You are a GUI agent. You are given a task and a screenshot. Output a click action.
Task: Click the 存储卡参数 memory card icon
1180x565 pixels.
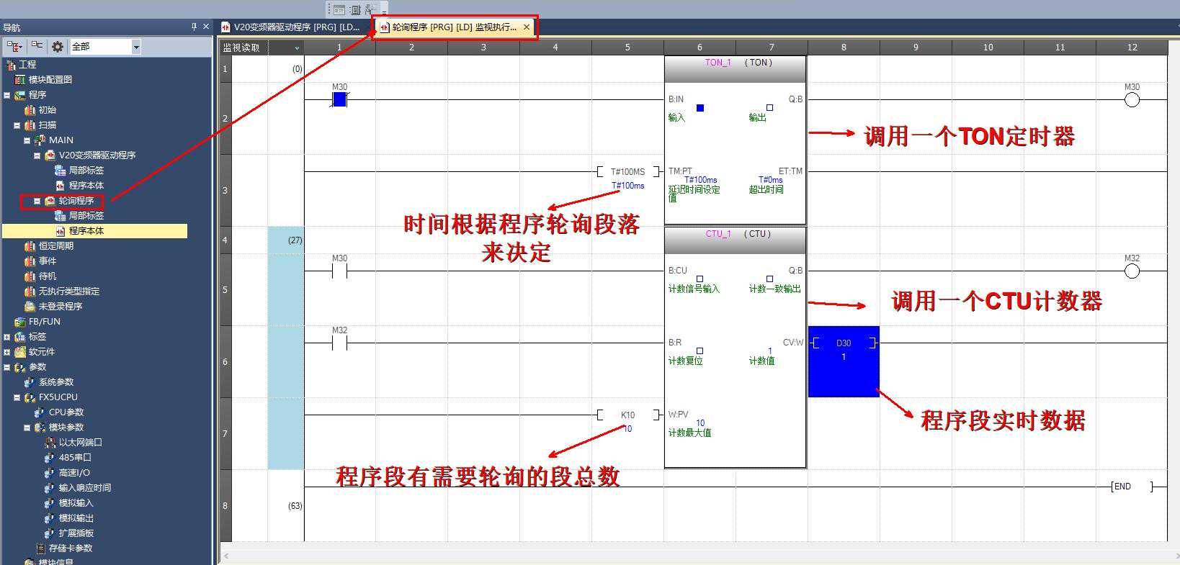pyautogui.click(x=40, y=548)
